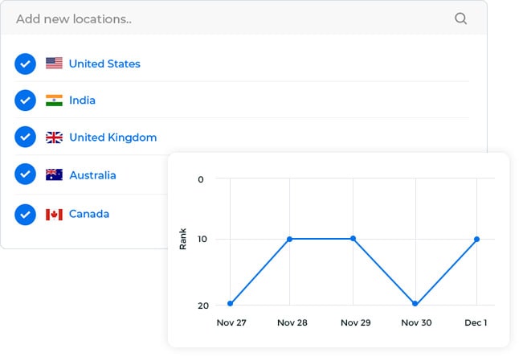The image size is (519, 357).
Task: Open the United States link
Action: 104,64
